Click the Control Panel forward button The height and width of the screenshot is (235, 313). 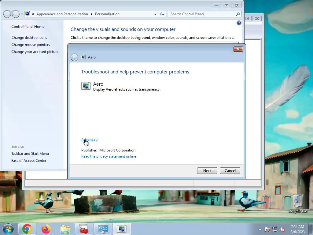pyautogui.click(x=16, y=14)
